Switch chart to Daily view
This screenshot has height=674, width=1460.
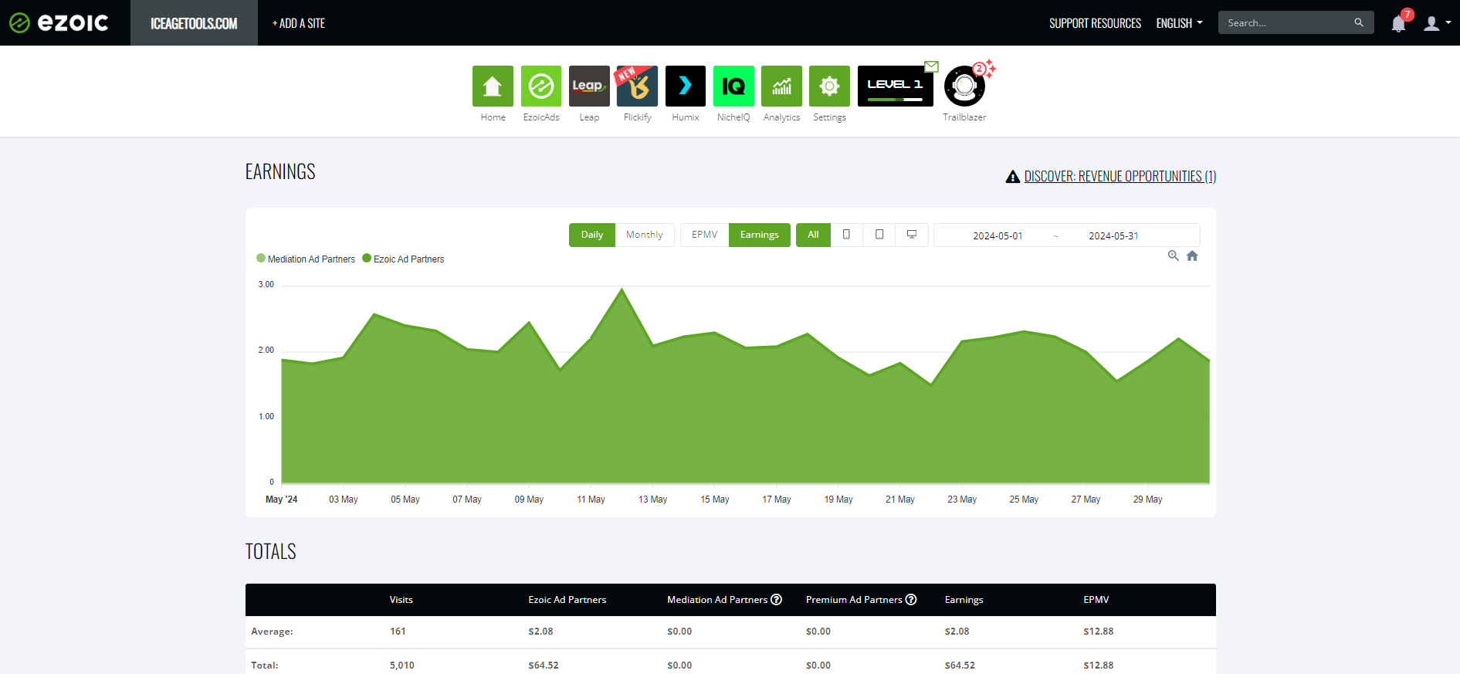[x=592, y=235]
